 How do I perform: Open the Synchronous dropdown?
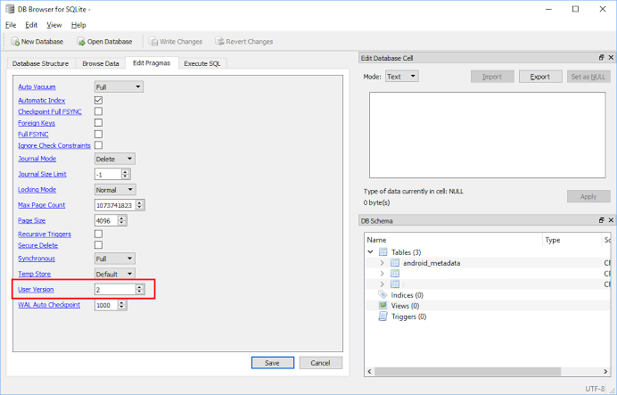(115, 259)
